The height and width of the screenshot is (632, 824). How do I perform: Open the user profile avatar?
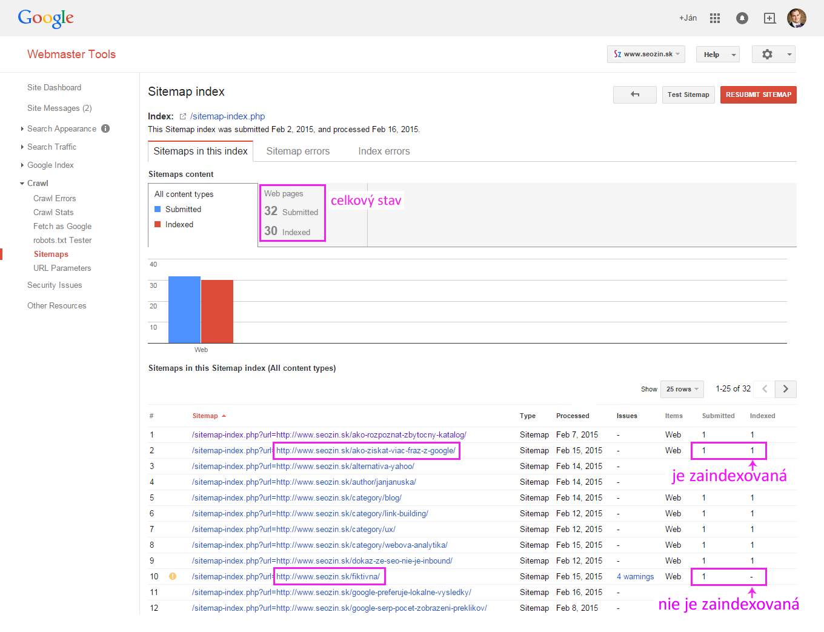797,18
